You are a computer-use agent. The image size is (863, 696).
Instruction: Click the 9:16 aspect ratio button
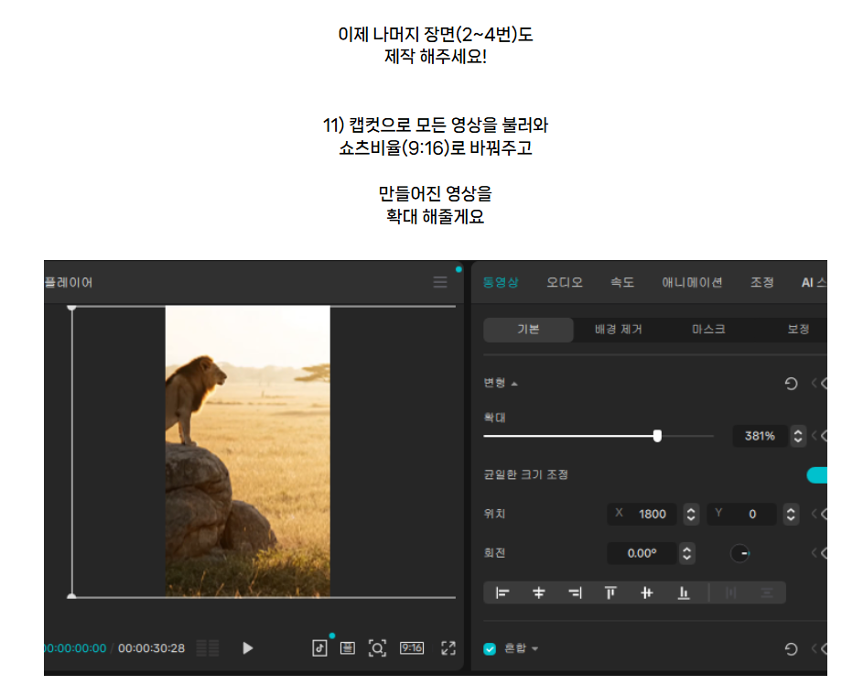[412, 647]
